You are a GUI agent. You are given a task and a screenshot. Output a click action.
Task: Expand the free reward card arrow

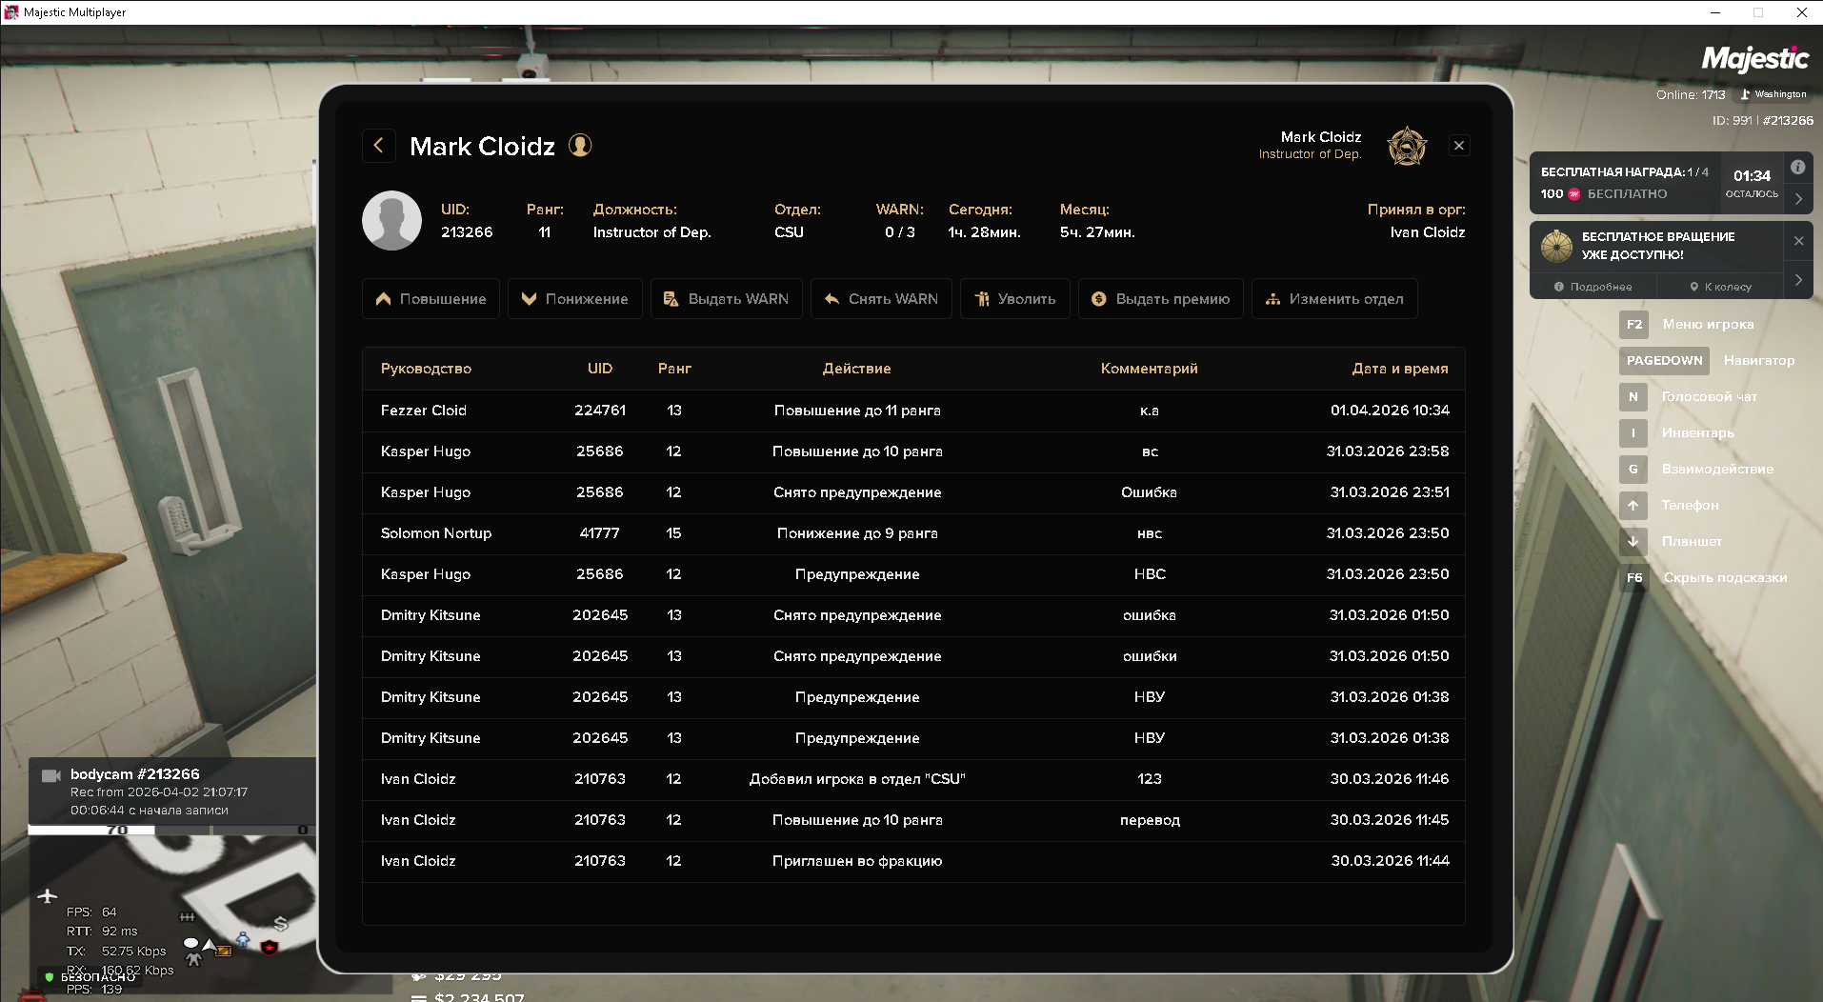point(1798,199)
